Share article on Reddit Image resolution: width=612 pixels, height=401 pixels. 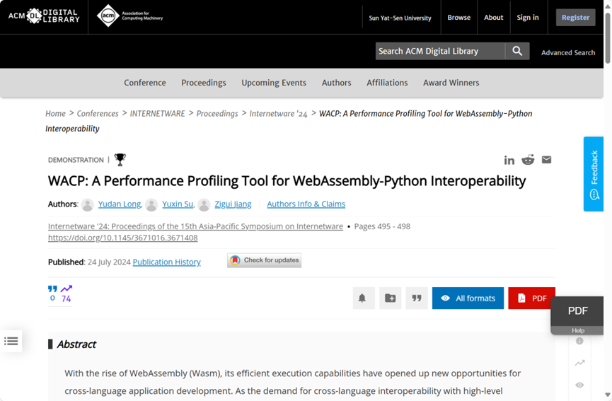[528, 160]
